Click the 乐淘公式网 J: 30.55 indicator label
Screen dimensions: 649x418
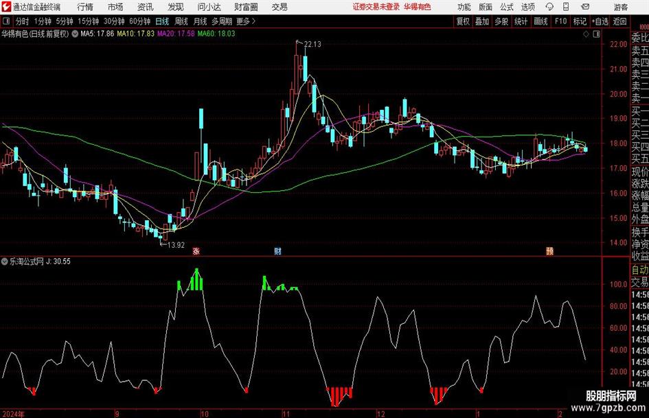click(x=40, y=261)
